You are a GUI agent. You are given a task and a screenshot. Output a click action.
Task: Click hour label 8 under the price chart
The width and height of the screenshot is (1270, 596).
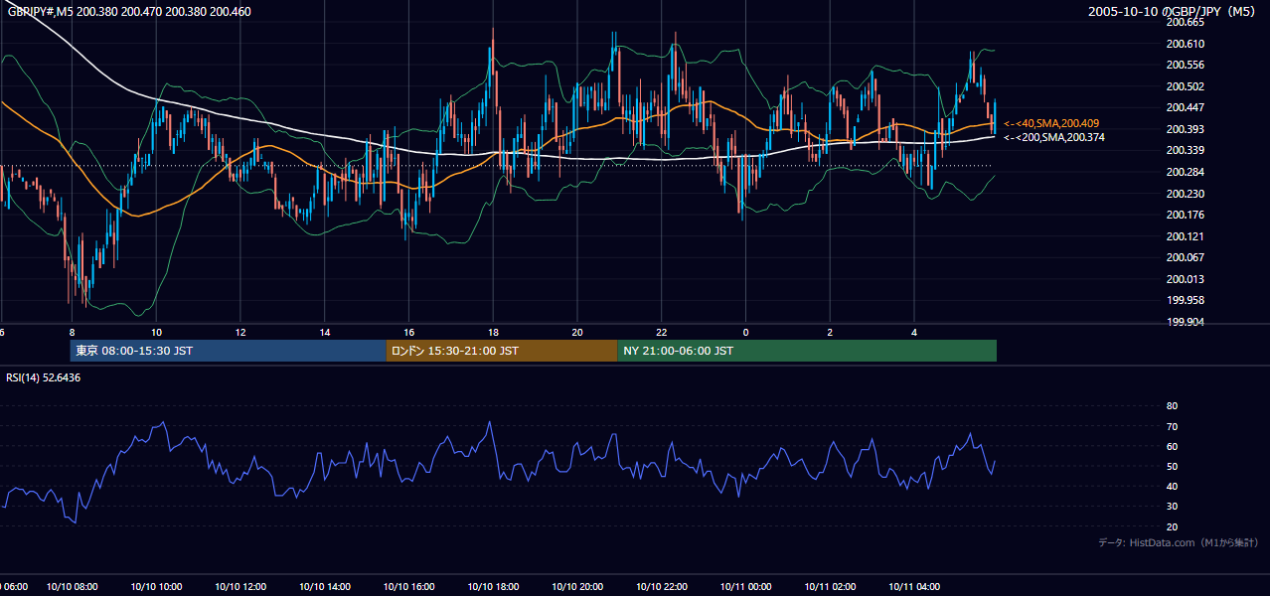point(72,332)
